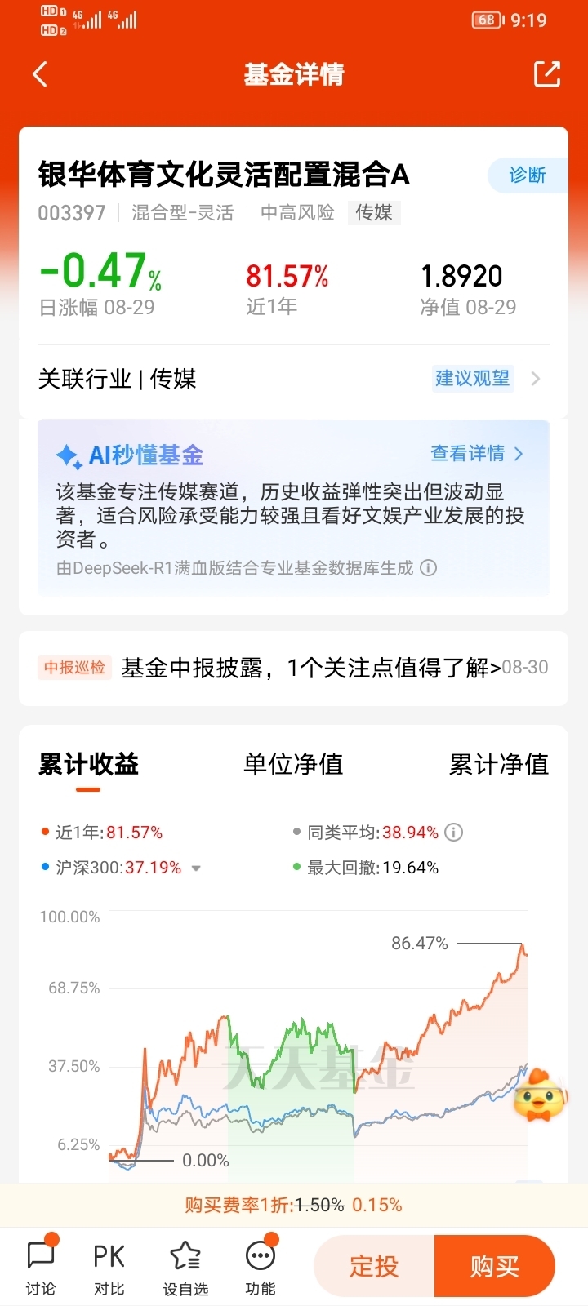Tap the info icon after DeepSeek disclaimer

(429, 568)
